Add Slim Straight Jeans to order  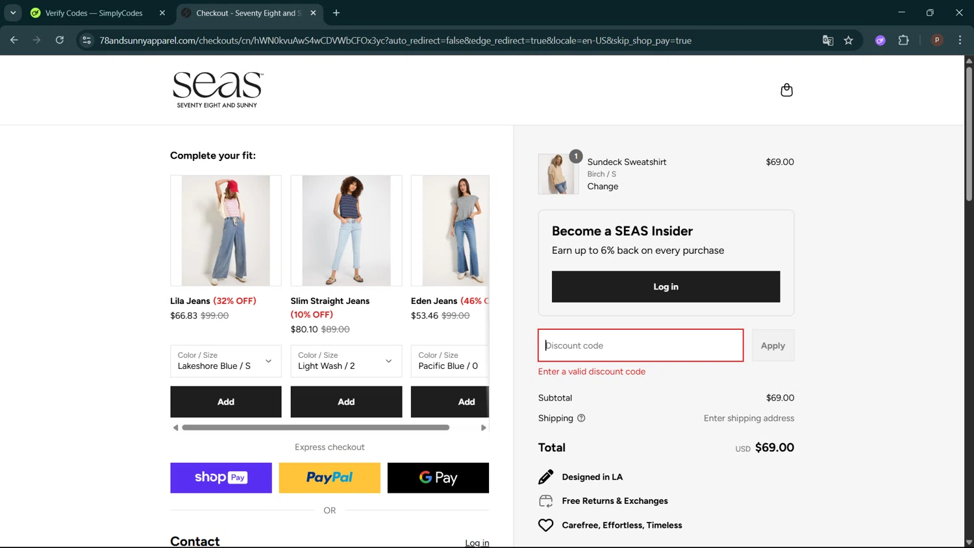pos(346,402)
